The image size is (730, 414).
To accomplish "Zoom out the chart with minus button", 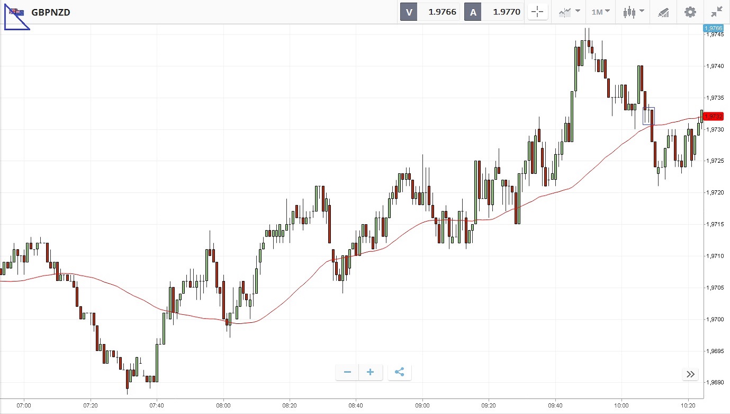I will (x=347, y=372).
